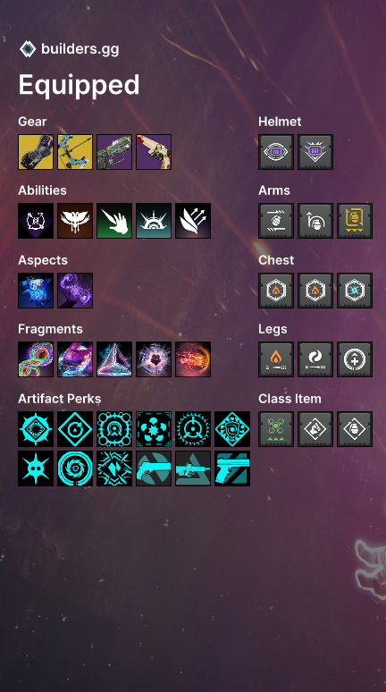Select the exotic gauntlets gear icon
Screen dimensions: 386x692
click(36, 152)
